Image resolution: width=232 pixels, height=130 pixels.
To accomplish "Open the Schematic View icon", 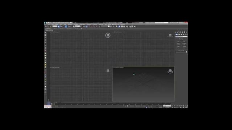I will click(x=124, y=26).
